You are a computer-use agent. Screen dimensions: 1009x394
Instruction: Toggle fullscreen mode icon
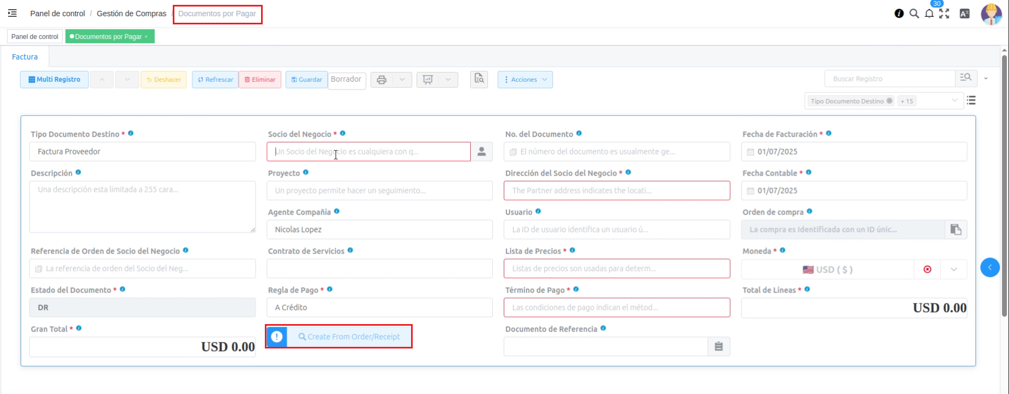tap(945, 14)
